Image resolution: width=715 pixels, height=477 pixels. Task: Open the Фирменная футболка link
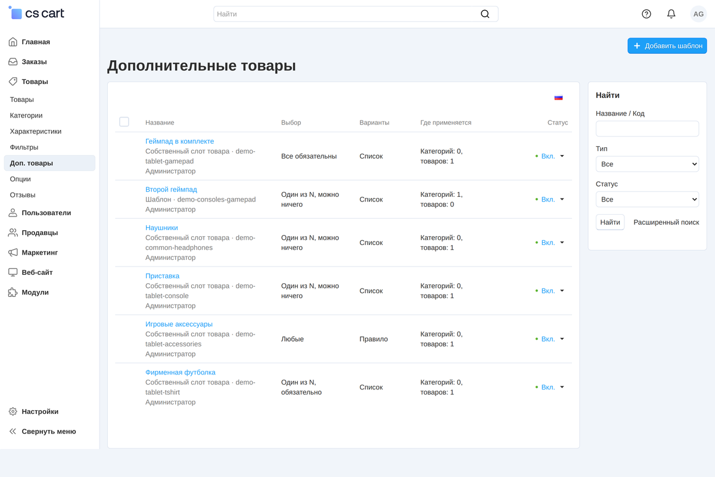pos(181,373)
